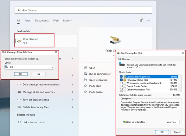The image size is (186, 136).
Task: Expand Manage disks and volumes chevron
Action: tap(72, 92)
